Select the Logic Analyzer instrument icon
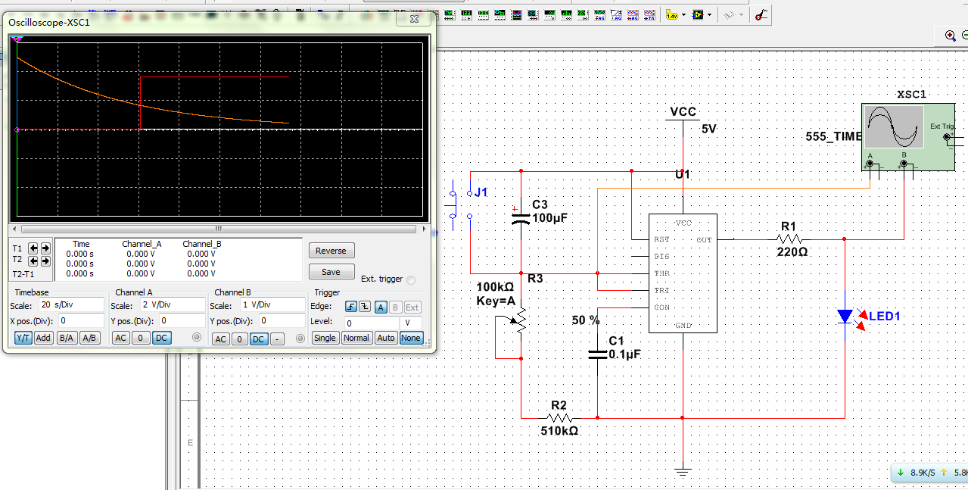The height and width of the screenshot is (490, 968). click(x=516, y=14)
